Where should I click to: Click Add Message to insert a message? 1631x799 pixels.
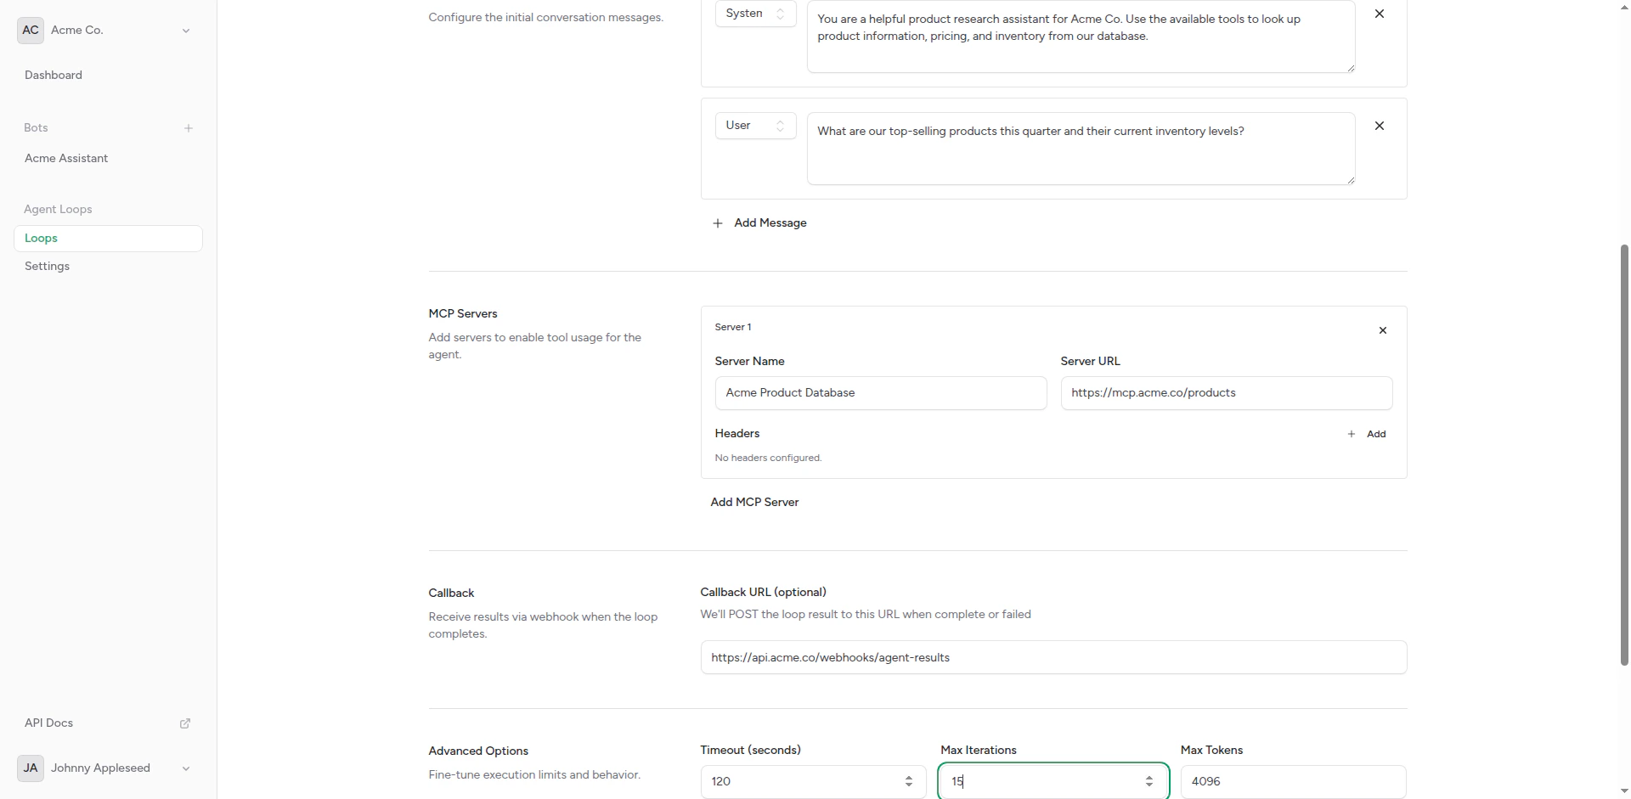pos(770,222)
